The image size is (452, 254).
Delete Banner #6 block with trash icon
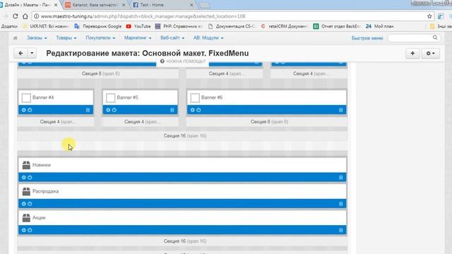pos(340,110)
